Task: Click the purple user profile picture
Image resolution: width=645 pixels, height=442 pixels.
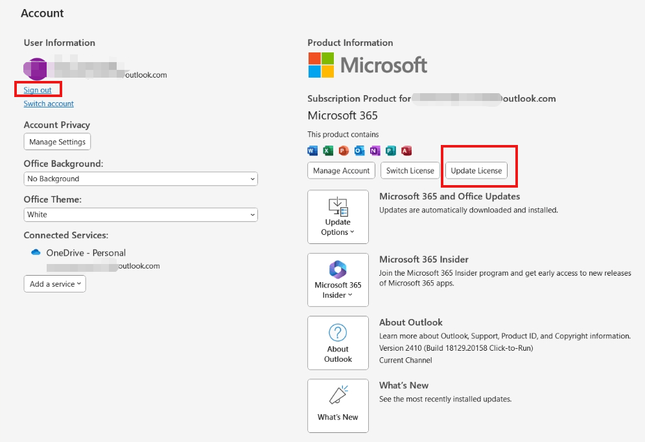Action: [x=35, y=69]
